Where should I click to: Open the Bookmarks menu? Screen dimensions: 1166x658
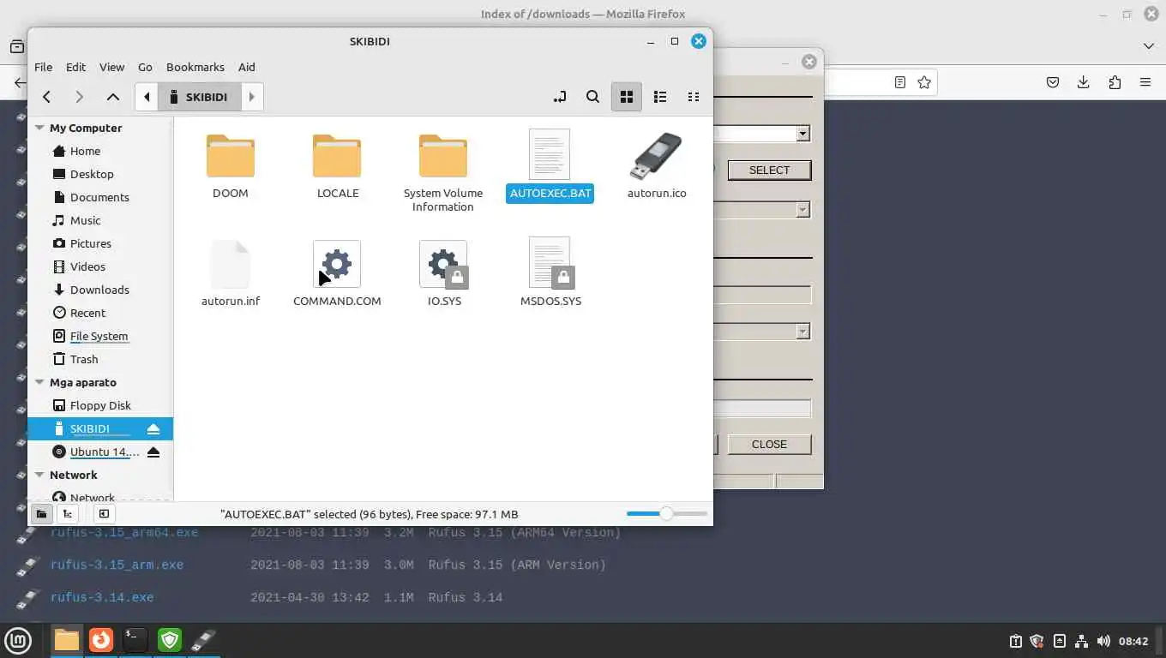point(195,67)
